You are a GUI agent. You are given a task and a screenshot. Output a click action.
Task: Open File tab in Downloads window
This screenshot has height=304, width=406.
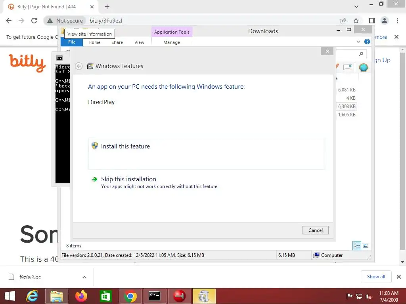pos(72,42)
